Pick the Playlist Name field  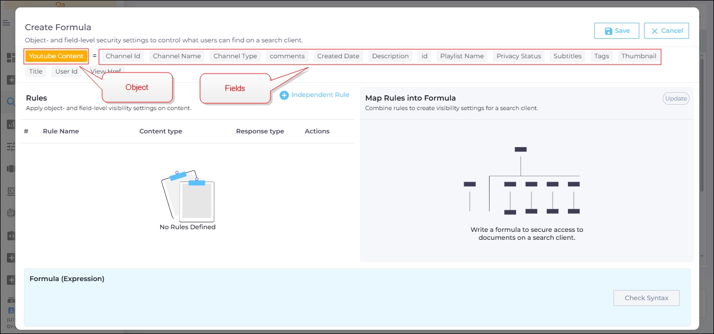(x=462, y=56)
